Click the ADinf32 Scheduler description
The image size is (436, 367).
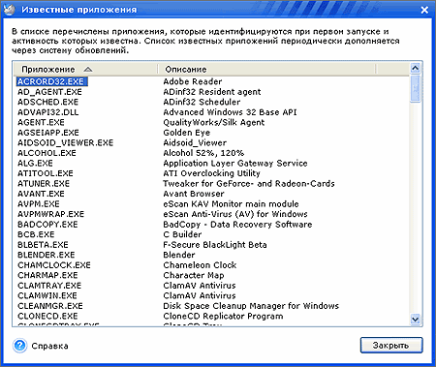pos(202,102)
